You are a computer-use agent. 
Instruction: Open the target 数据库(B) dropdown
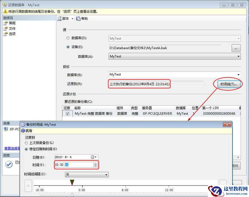[175, 74]
